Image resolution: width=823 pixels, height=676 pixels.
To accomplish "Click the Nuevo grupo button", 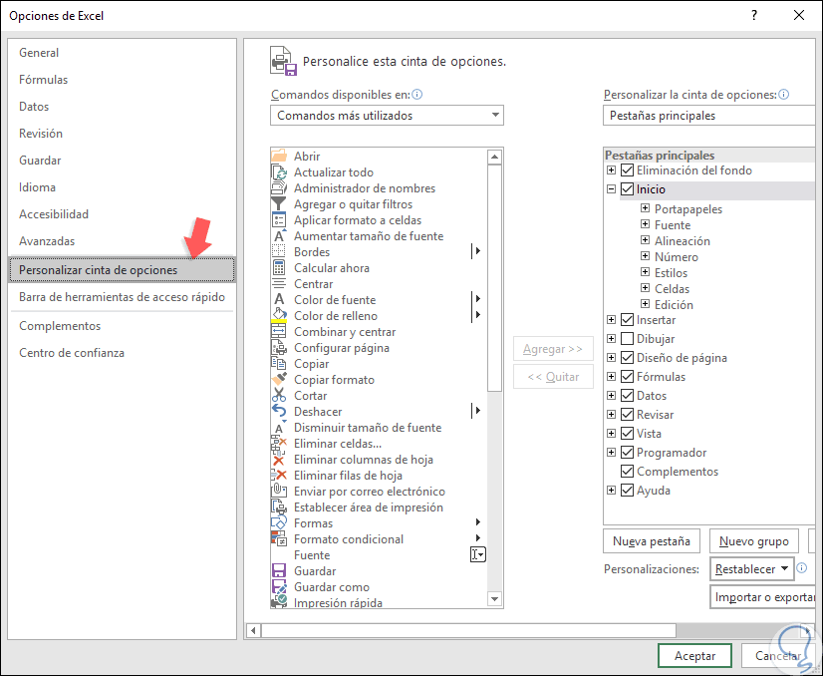I will coord(753,541).
